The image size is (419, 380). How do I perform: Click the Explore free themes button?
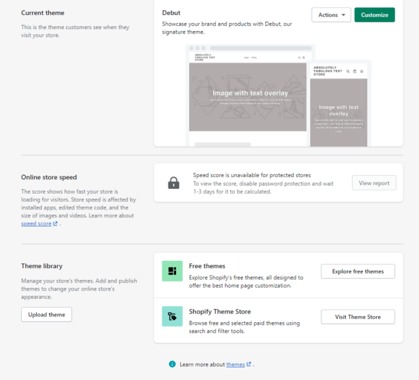[x=358, y=271]
